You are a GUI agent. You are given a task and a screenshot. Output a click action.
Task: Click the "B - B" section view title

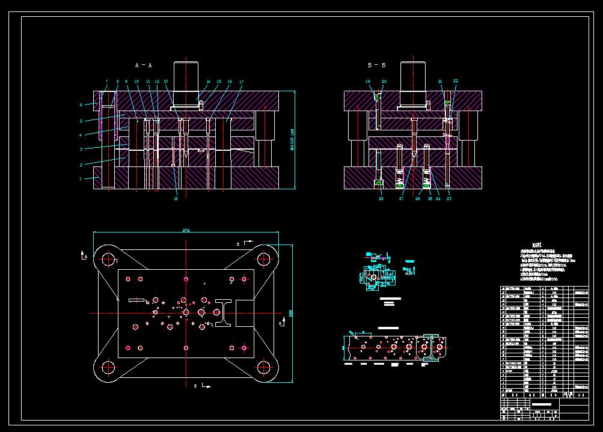point(376,65)
